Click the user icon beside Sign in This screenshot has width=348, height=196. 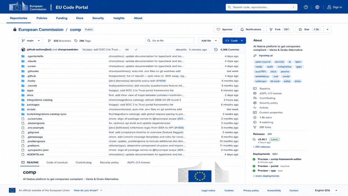(x=329, y=7)
